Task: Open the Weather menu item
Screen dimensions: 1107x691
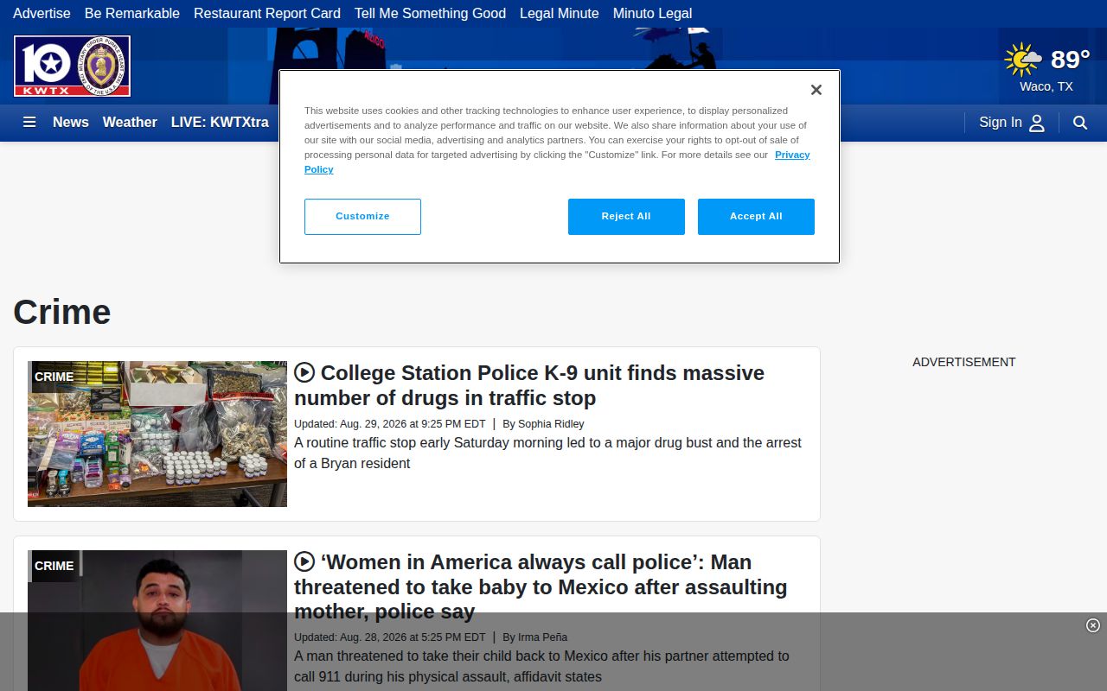Action: 130,123
